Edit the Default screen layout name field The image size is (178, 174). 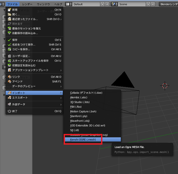86,4
